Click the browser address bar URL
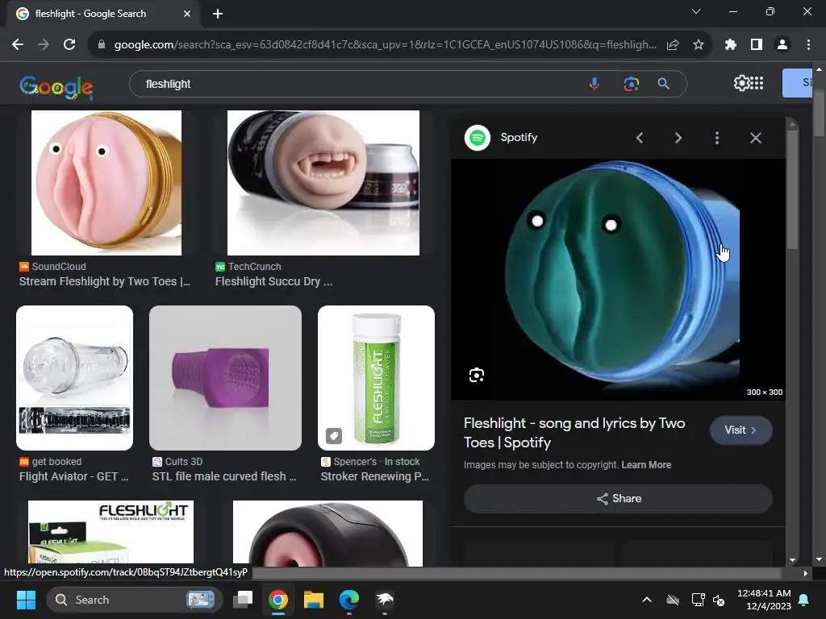Screen dimensions: 826x619 pyautogui.click(x=385, y=45)
